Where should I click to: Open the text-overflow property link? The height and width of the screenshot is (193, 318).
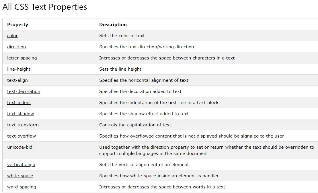point(21,136)
